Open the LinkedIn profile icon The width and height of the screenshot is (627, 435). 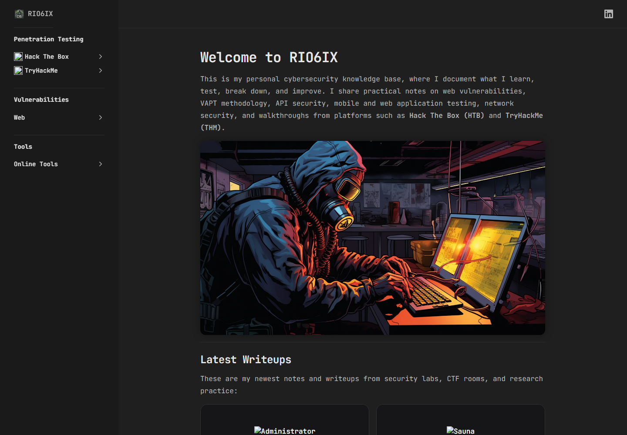[x=609, y=14]
